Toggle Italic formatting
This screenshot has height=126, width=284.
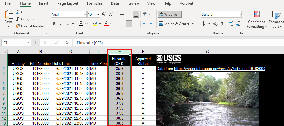(x=61, y=24)
